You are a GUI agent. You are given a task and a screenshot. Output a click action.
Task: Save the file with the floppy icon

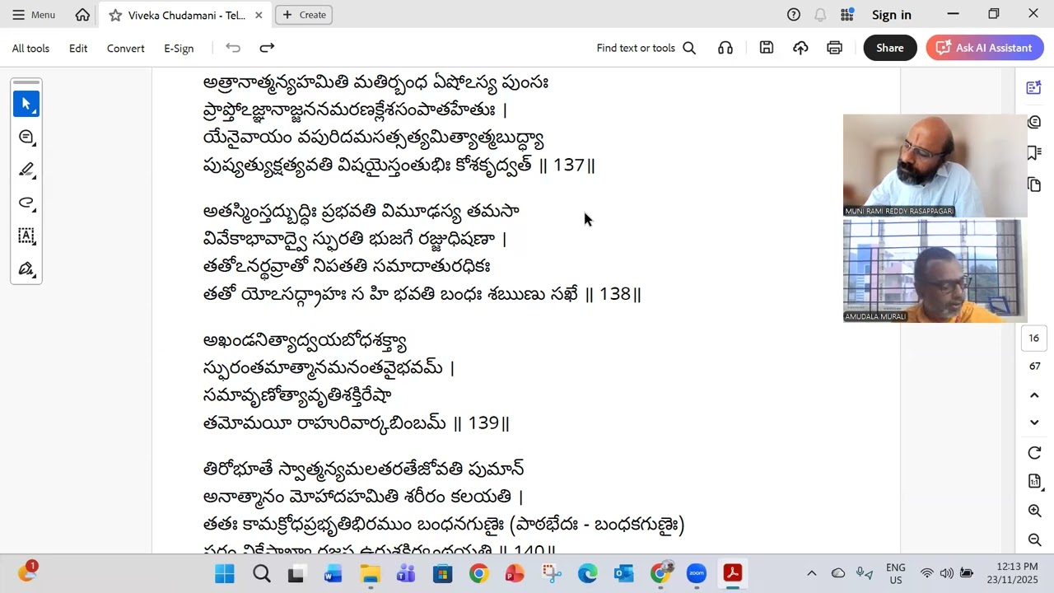point(767,48)
